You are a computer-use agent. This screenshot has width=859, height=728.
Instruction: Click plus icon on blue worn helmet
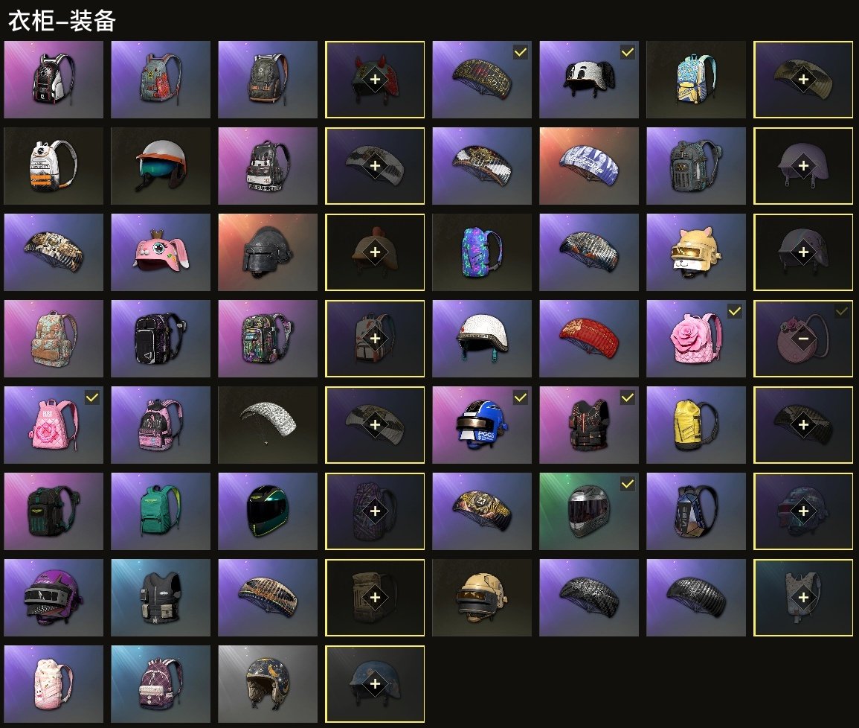[x=375, y=683]
